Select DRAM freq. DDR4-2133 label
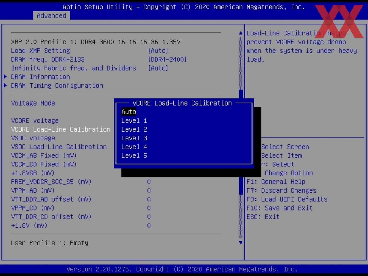This screenshot has width=368, height=276. tap(48, 59)
